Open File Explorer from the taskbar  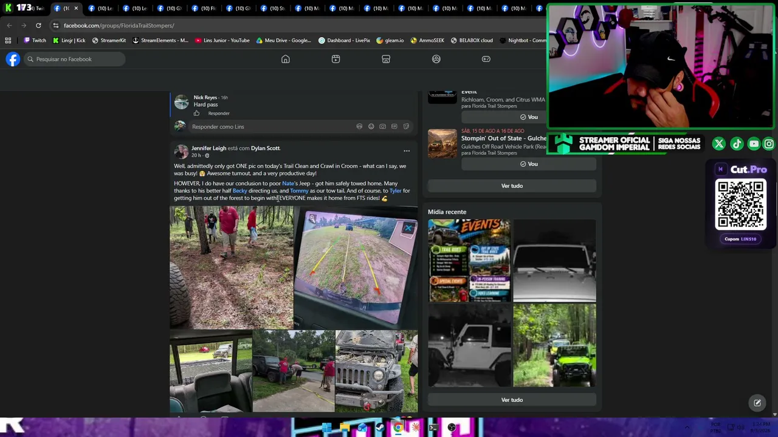tap(345, 428)
